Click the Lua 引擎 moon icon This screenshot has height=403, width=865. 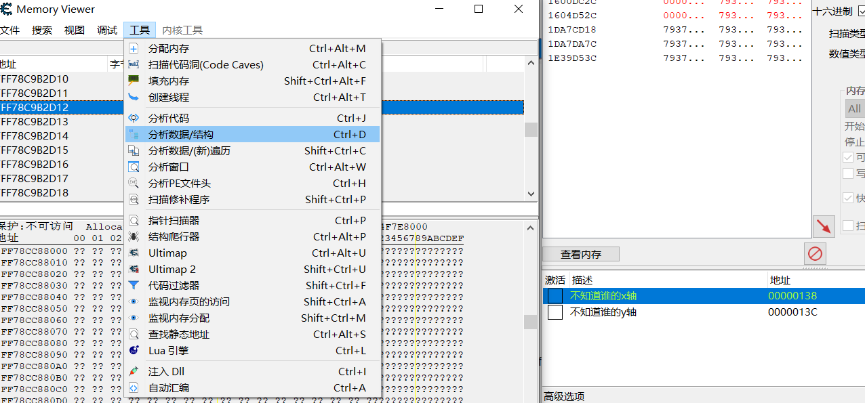(x=134, y=351)
